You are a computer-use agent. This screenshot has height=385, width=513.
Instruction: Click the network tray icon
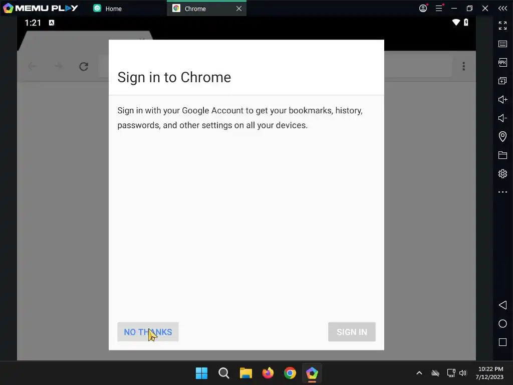tap(451, 373)
